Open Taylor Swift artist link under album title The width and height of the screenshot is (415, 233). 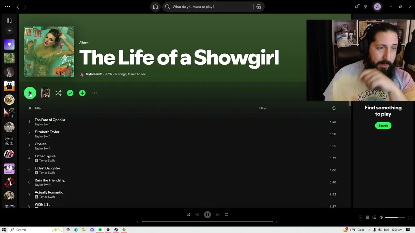click(93, 74)
